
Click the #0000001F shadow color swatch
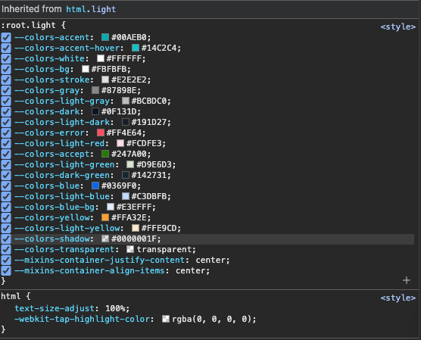click(x=105, y=239)
